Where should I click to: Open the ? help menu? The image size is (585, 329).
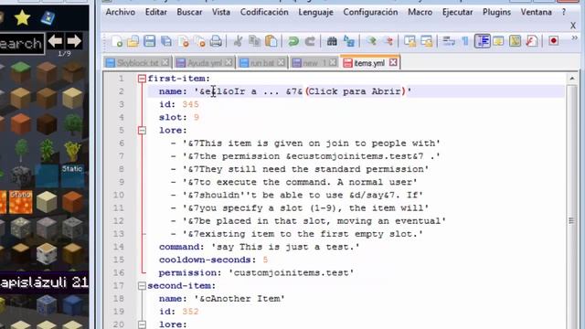pos(564,12)
